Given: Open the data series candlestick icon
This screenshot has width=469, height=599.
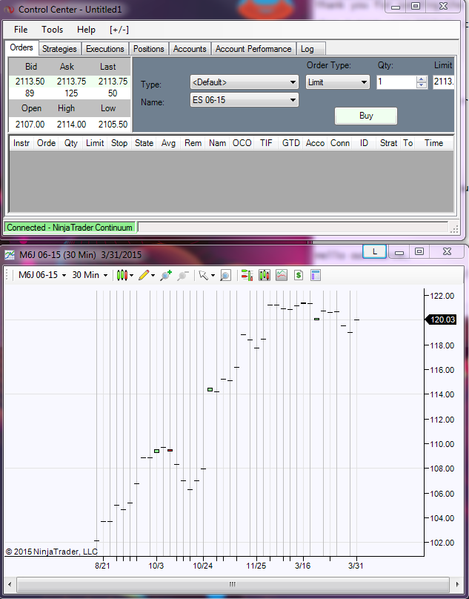Looking at the screenshot, I should [265, 275].
